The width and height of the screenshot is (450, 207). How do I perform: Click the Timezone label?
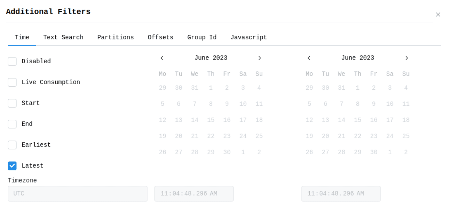(22, 181)
